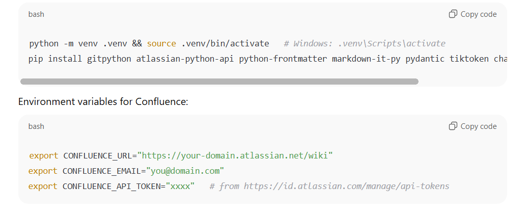This screenshot has height=213, width=529.
Task: Click the "export" keyword before CONFLUENCE_URL
Action: [43, 155]
